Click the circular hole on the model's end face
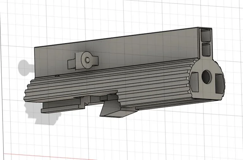 coord(206,77)
